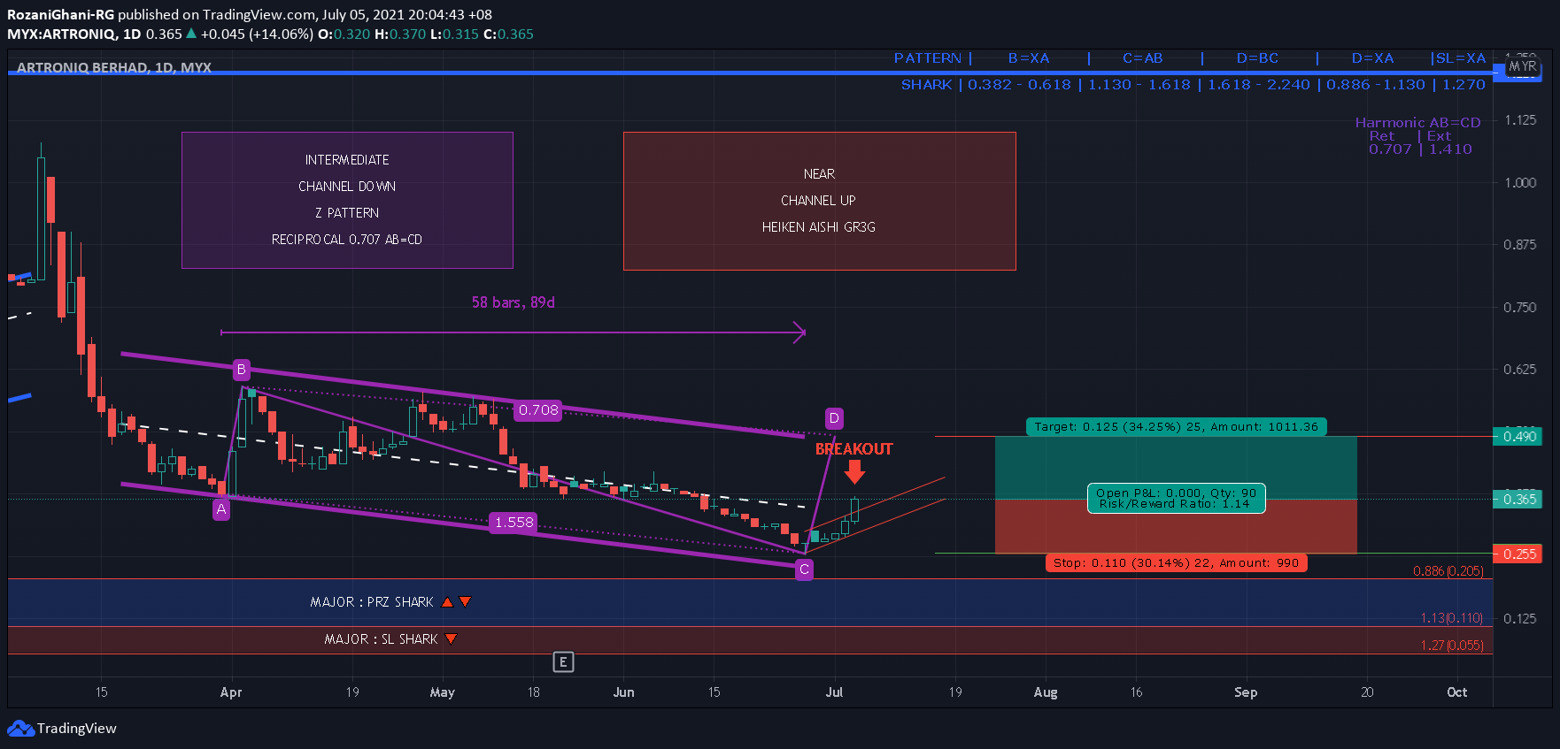Viewport: 1560px width, 749px height.
Task: Click the up triangle beside PRZ SHARK
Action: pyautogui.click(x=447, y=602)
